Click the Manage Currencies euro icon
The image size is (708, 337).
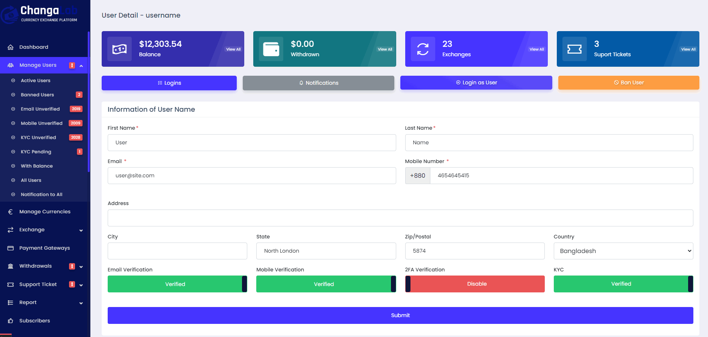(x=11, y=212)
